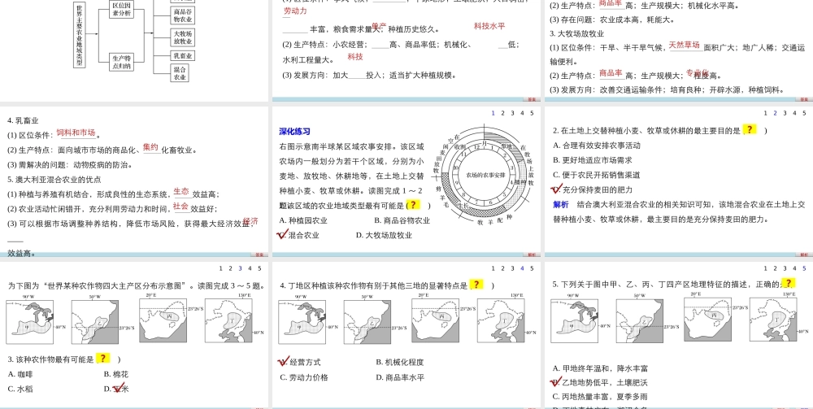Select page 3 link on question 5 slide
Viewport: 813px width, 409px height.
click(785, 268)
